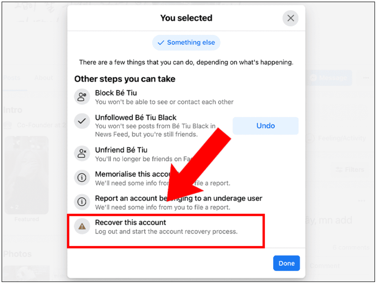The image size is (377, 284).
Task: Click the Block Bé Tiu person icon
Action: pos(82,97)
